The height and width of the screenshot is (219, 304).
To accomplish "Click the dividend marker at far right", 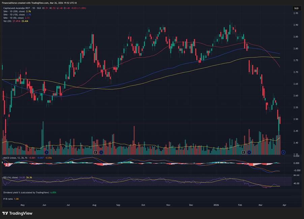I will click(283, 153).
